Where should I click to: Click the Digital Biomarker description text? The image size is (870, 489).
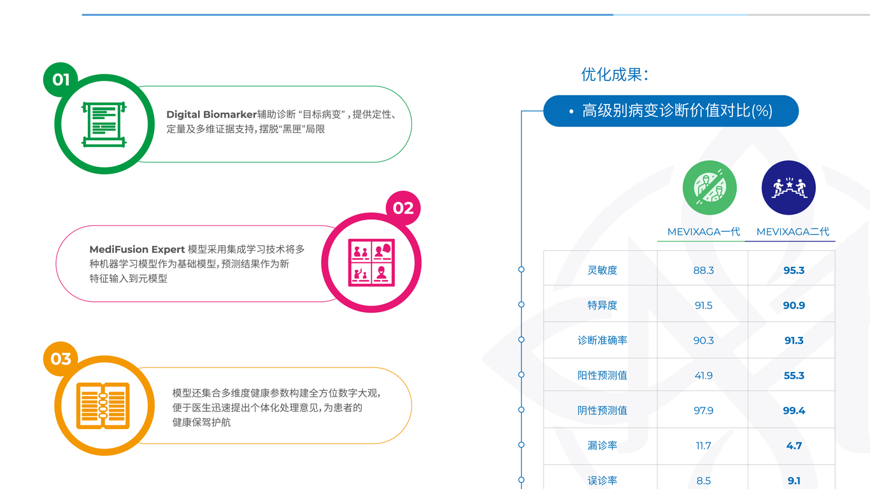pos(282,122)
